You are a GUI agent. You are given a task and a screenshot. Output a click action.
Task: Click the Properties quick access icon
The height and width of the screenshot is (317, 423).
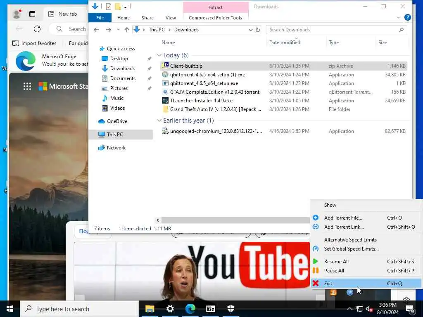click(x=109, y=7)
